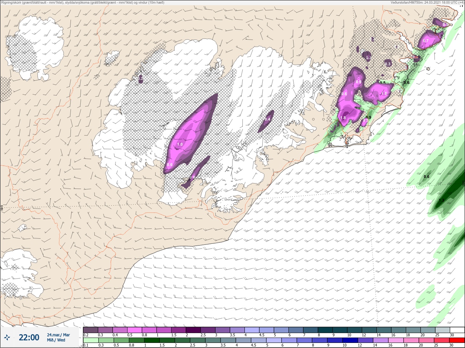Select lower legend swatch between 1 and 1.5
The width and height of the screenshot is (465, 348).
151,340
